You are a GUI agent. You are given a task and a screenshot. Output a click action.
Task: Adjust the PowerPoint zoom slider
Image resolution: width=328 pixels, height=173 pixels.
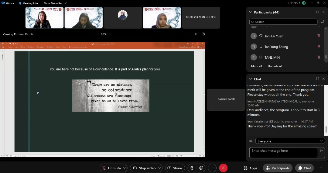pyautogui.click(x=191, y=156)
